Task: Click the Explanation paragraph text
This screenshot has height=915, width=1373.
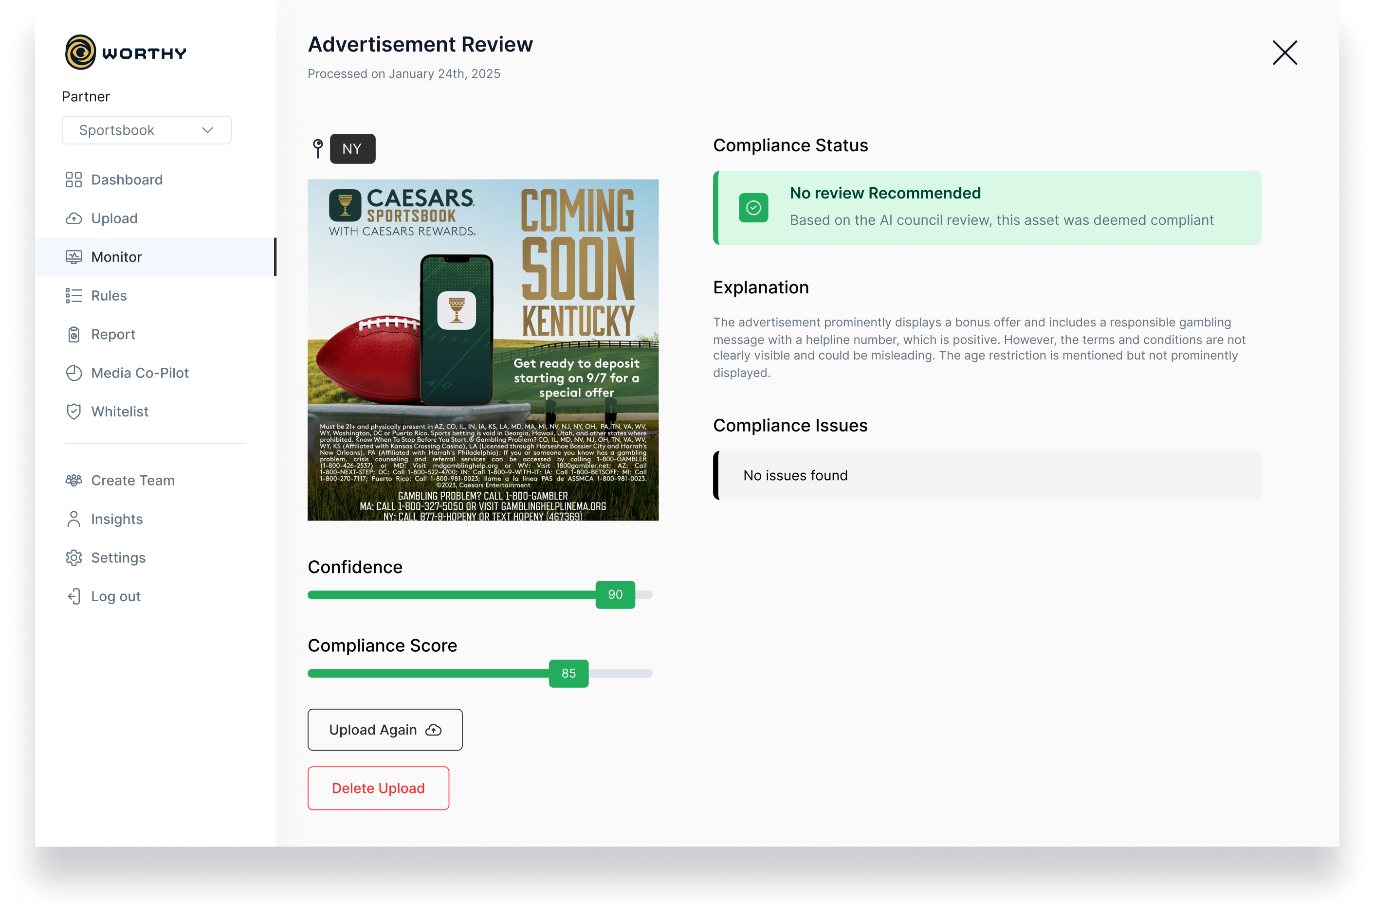Action: pyautogui.click(x=980, y=347)
